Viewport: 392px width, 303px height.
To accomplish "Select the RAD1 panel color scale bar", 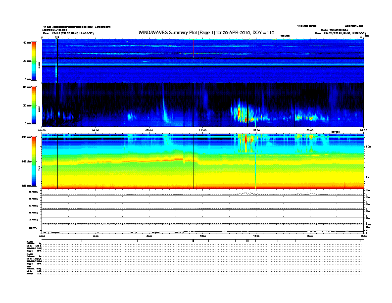I will click(x=34, y=105).
